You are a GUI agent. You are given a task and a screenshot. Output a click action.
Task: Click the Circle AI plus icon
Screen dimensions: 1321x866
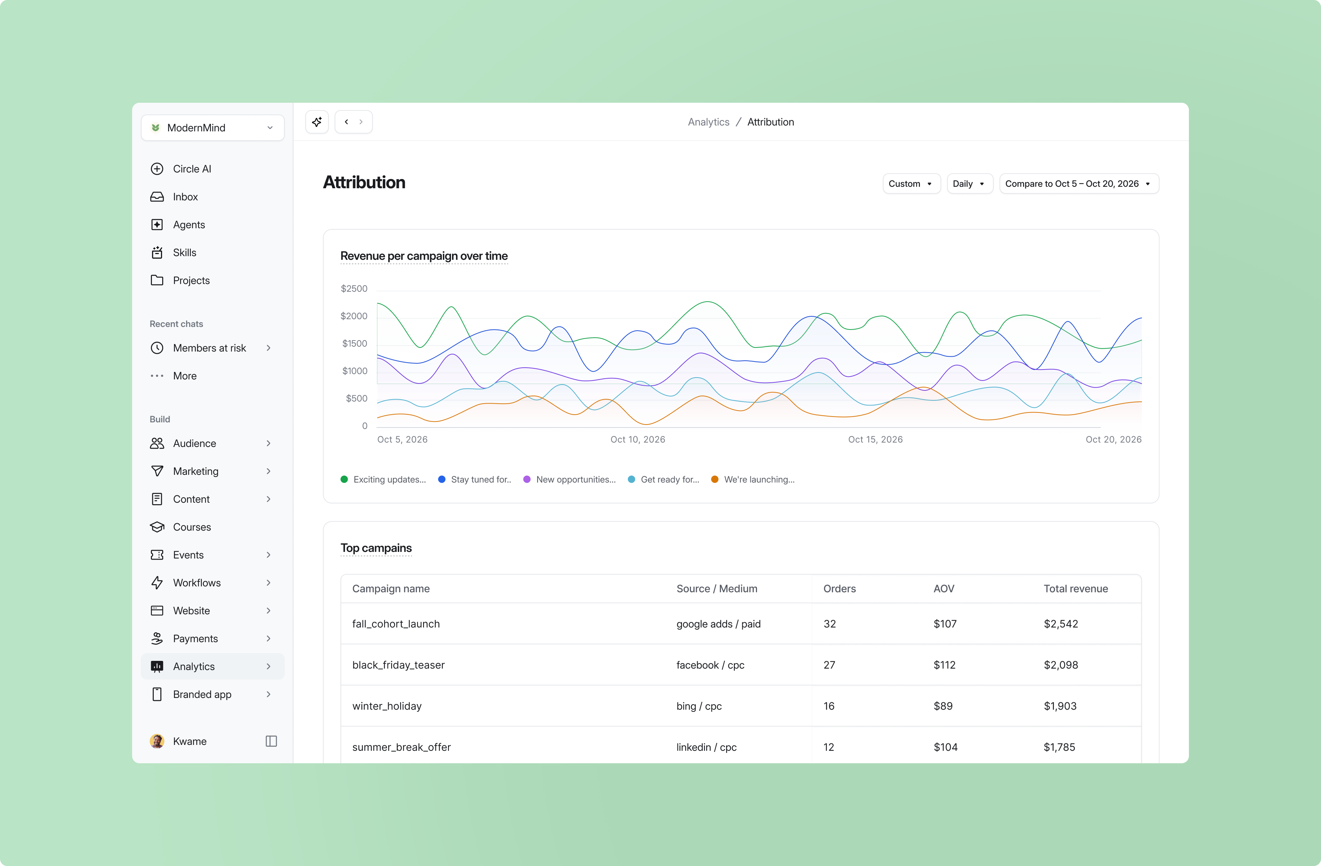(x=157, y=169)
